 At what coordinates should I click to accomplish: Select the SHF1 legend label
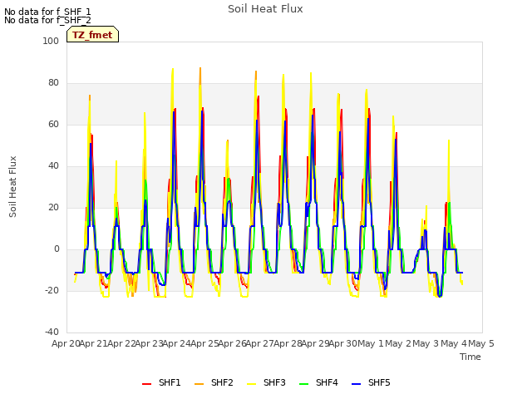click(x=170, y=382)
